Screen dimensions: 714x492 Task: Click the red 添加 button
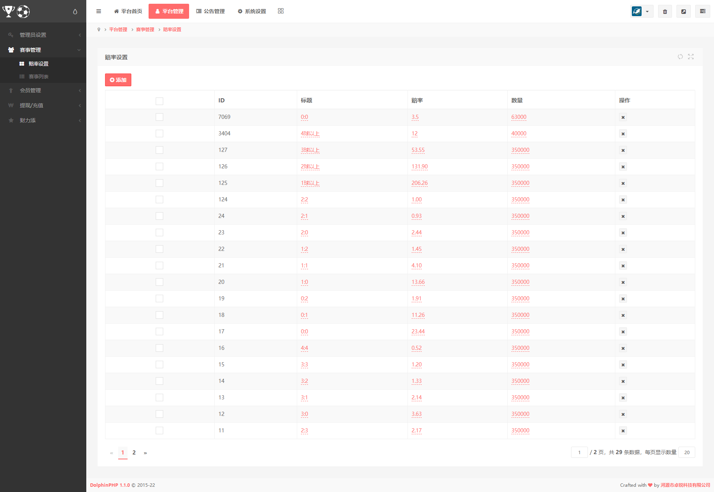(118, 80)
